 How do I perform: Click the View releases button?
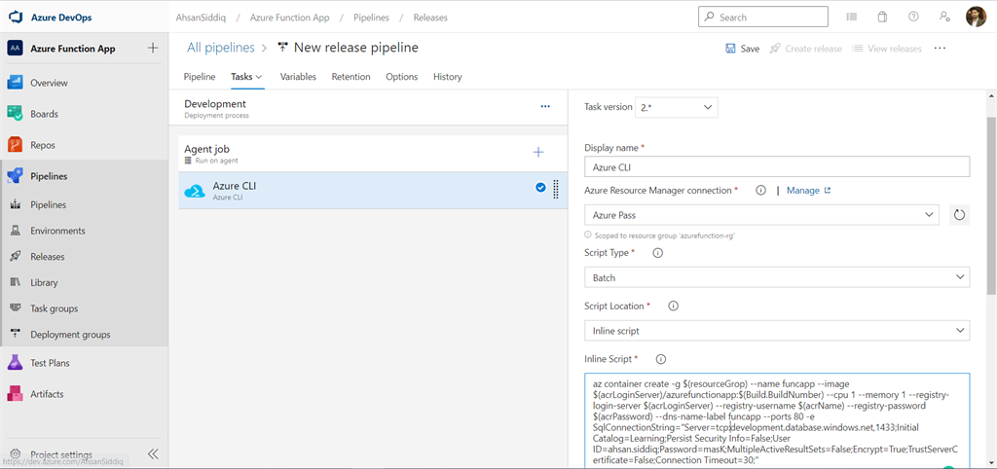point(887,49)
